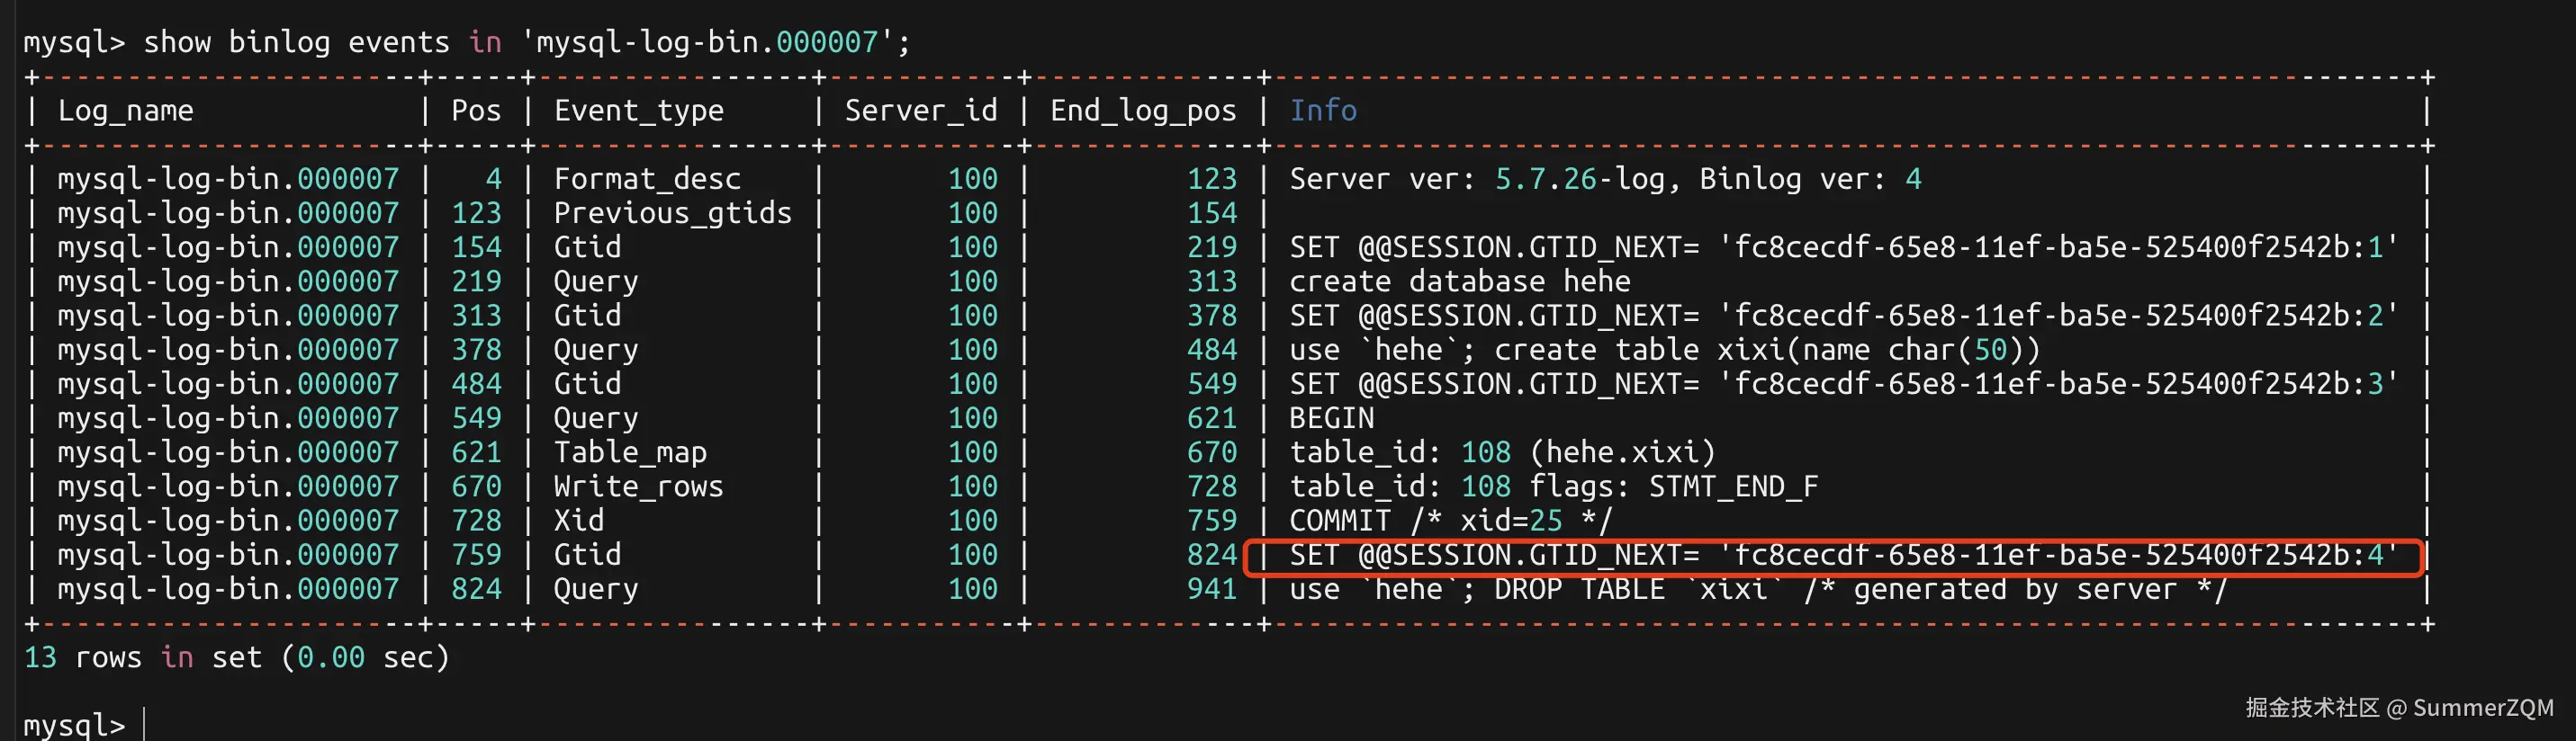Click the 'COMMIT /* xid=25 */' info text
The height and width of the screenshot is (741, 2576).
point(1450,521)
